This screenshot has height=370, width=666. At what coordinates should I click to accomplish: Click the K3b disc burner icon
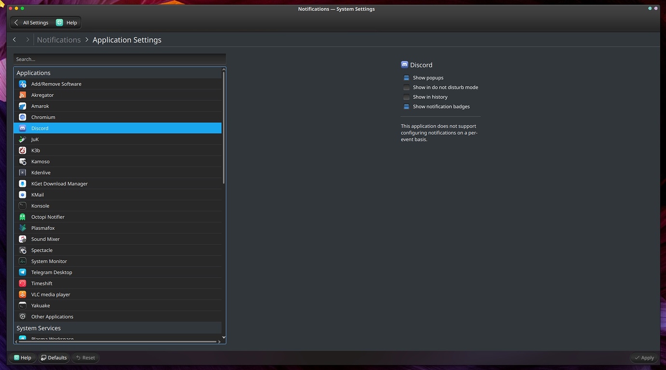tap(22, 151)
